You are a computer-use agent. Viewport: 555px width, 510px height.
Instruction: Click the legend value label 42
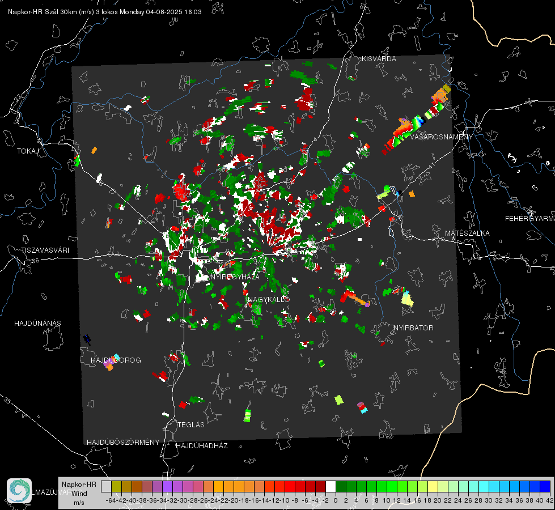tap(550, 500)
